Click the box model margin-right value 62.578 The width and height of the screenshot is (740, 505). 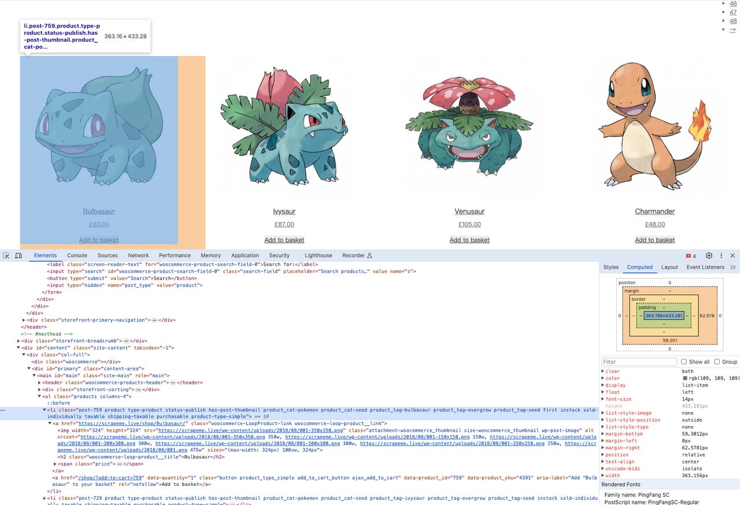tap(707, 316)
